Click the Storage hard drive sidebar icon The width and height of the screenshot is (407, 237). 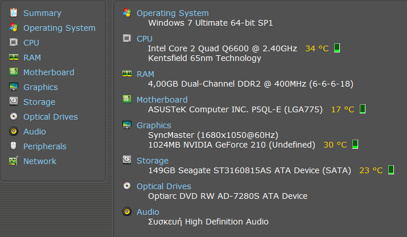click(14, 101)
